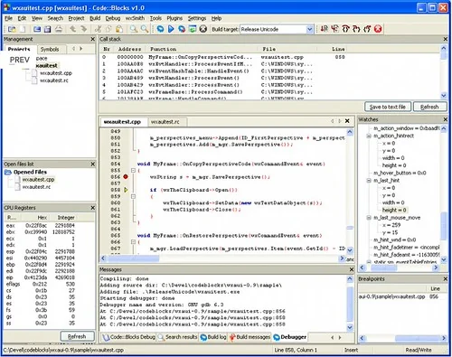Click the Build gear icon
The image size is (452, 357).
160,29
